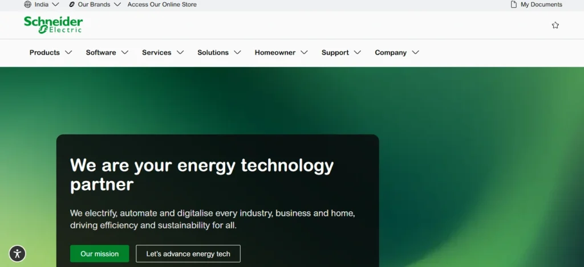The height and width of the screenshot is (267, 584).
Task: Click the star favorites icon
Action: coord(555,25)
